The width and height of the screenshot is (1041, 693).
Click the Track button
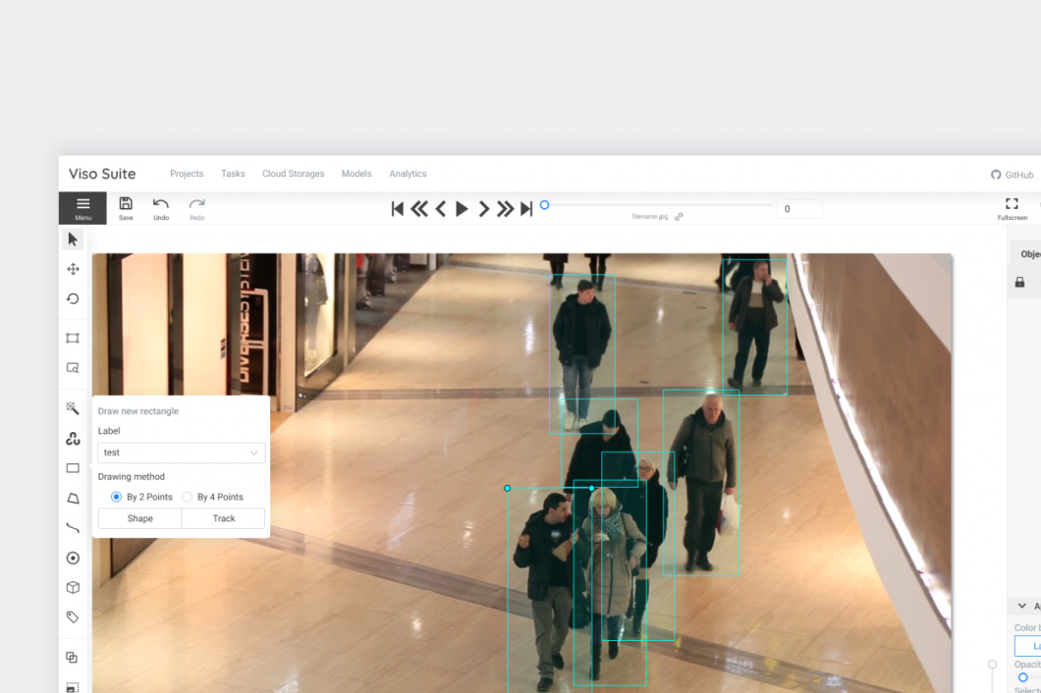point(224,518)
